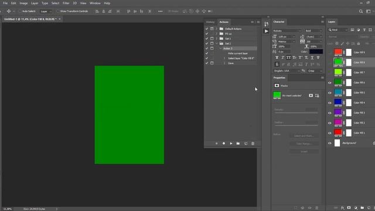Viewport: 375px width, 211px height.
Task: Click the lock all icon in Layers panel
Action: (359, 43)
